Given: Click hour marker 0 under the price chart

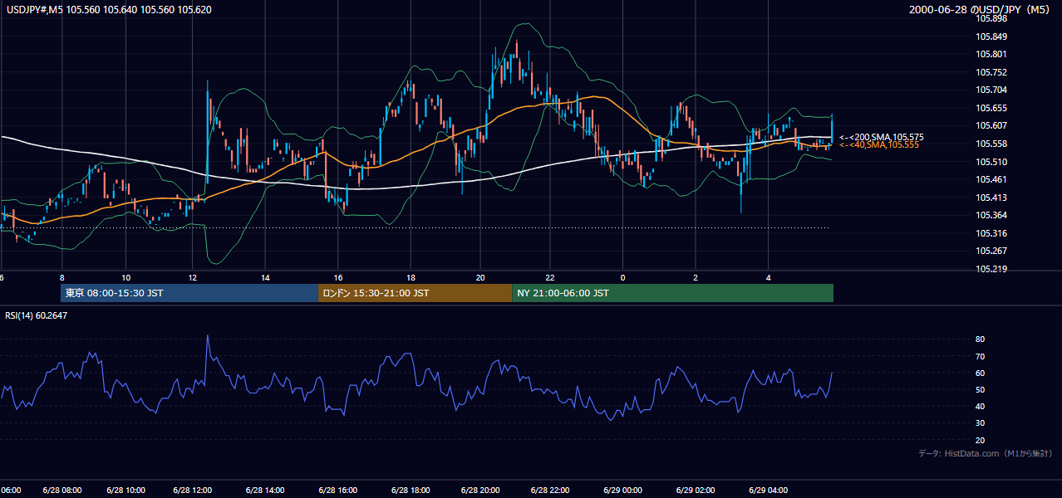Looking at the screenshot, I should click(x=622, y=278).
